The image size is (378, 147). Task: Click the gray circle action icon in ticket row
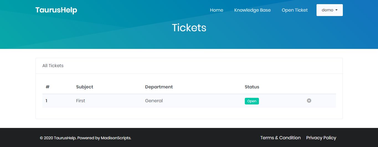[x=309, y=101]
